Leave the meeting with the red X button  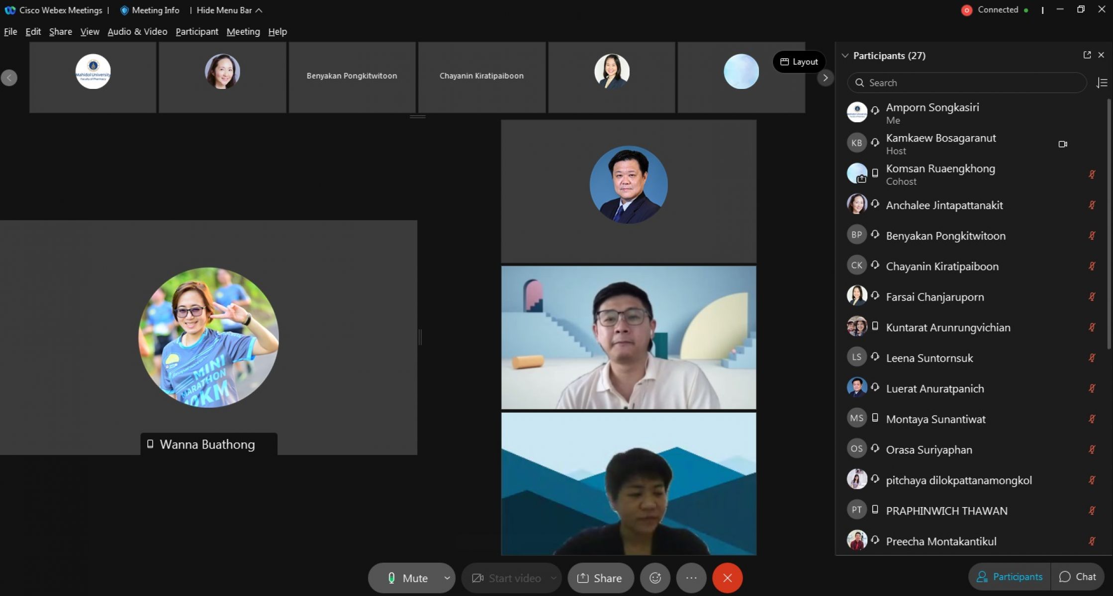[x=727, y=578]
